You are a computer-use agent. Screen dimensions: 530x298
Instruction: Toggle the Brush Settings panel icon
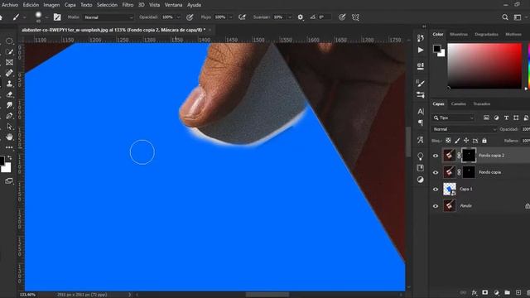[57, 17]
